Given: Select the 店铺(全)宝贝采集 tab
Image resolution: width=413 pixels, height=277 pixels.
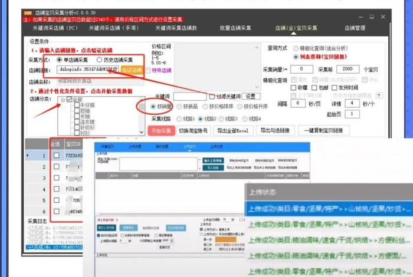Looking at the screenshot, I should pos(296,28).
